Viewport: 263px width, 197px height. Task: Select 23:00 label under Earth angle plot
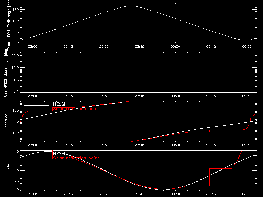click(x=32, y=47)
